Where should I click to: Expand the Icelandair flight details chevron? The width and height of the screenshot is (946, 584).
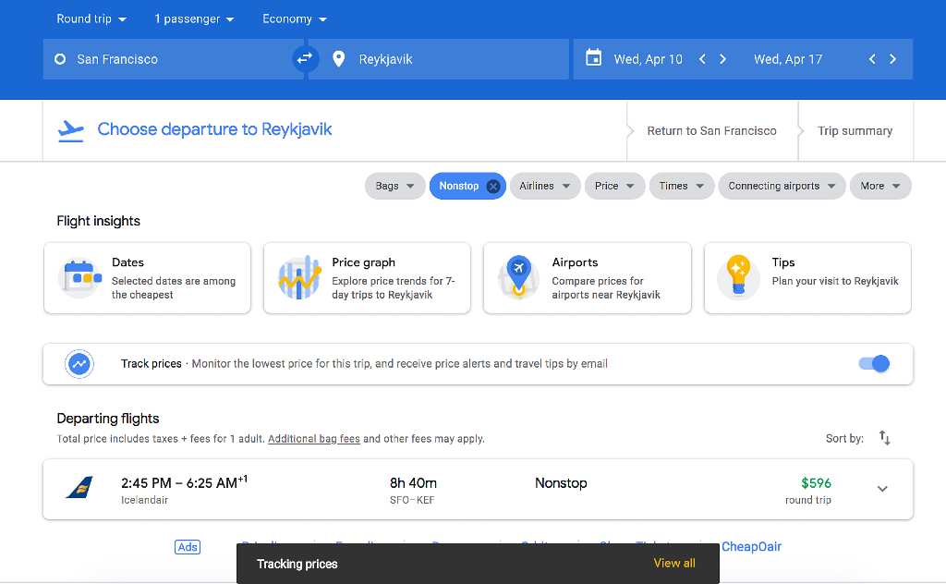pos(882,489)
